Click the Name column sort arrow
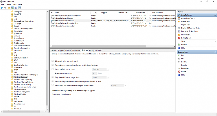This screenshot has height=116, width=217. click(52, 13)
